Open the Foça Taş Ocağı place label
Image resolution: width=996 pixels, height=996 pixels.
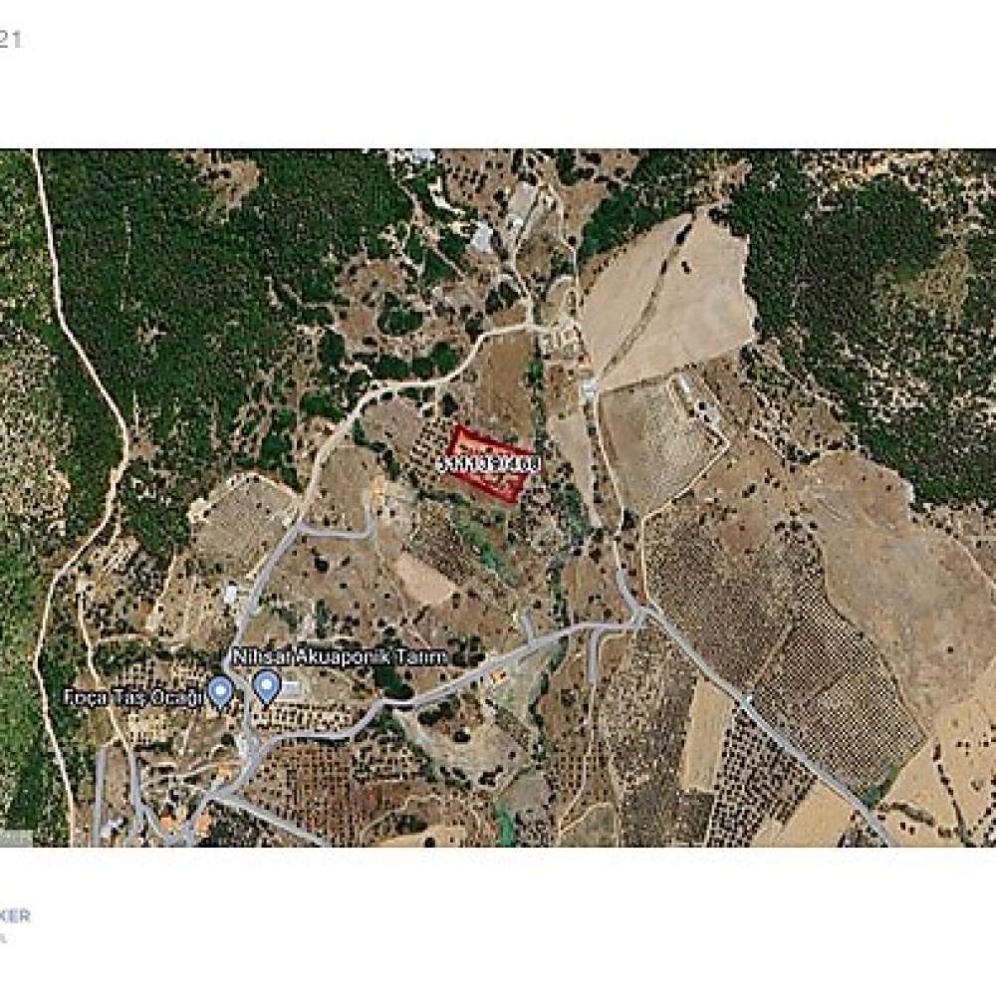pyautogui.click(x=133, y=697)
